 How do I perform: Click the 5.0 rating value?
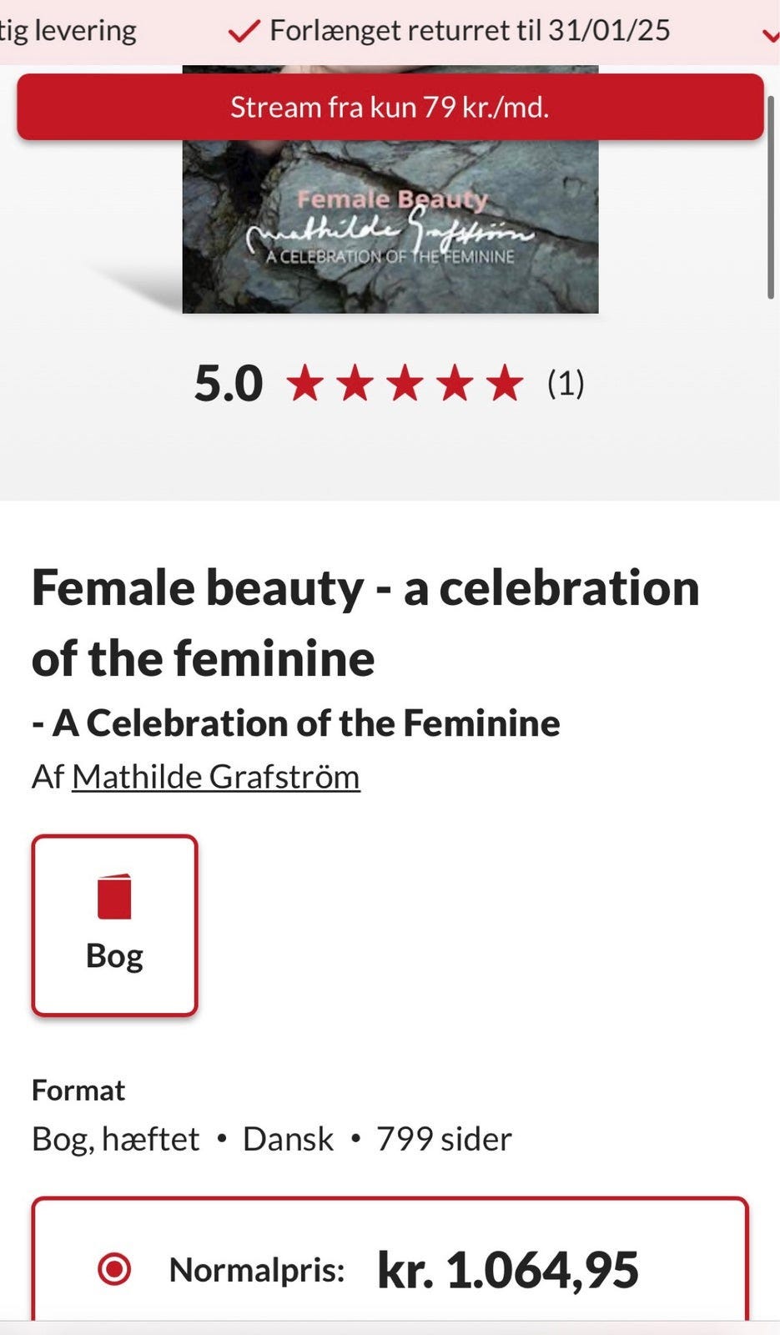(x=228, y=384)
